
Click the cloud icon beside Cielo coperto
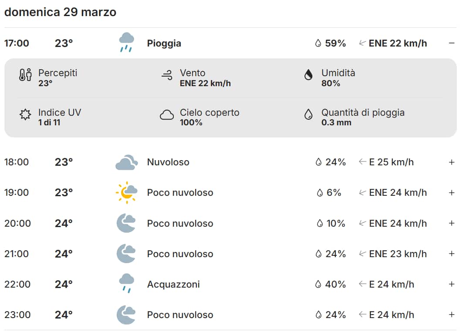coord(167,115)
